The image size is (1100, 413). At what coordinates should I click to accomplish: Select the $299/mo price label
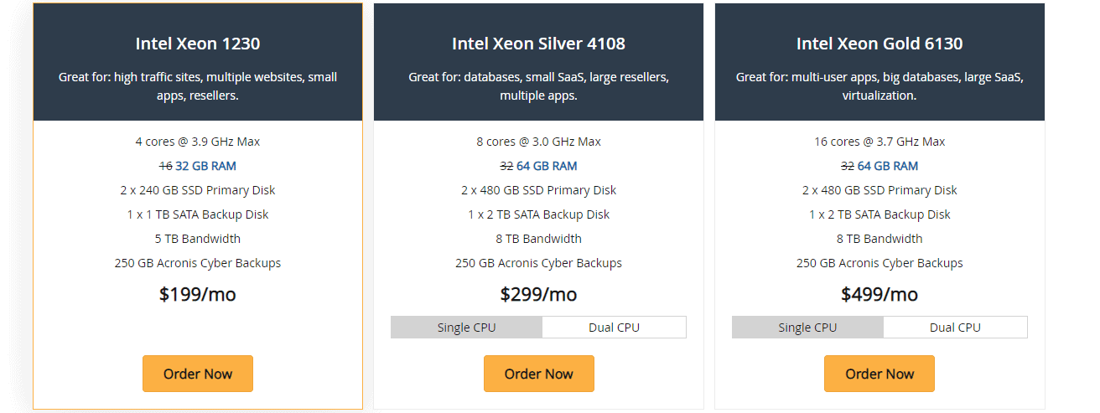(x=538, y=294)
